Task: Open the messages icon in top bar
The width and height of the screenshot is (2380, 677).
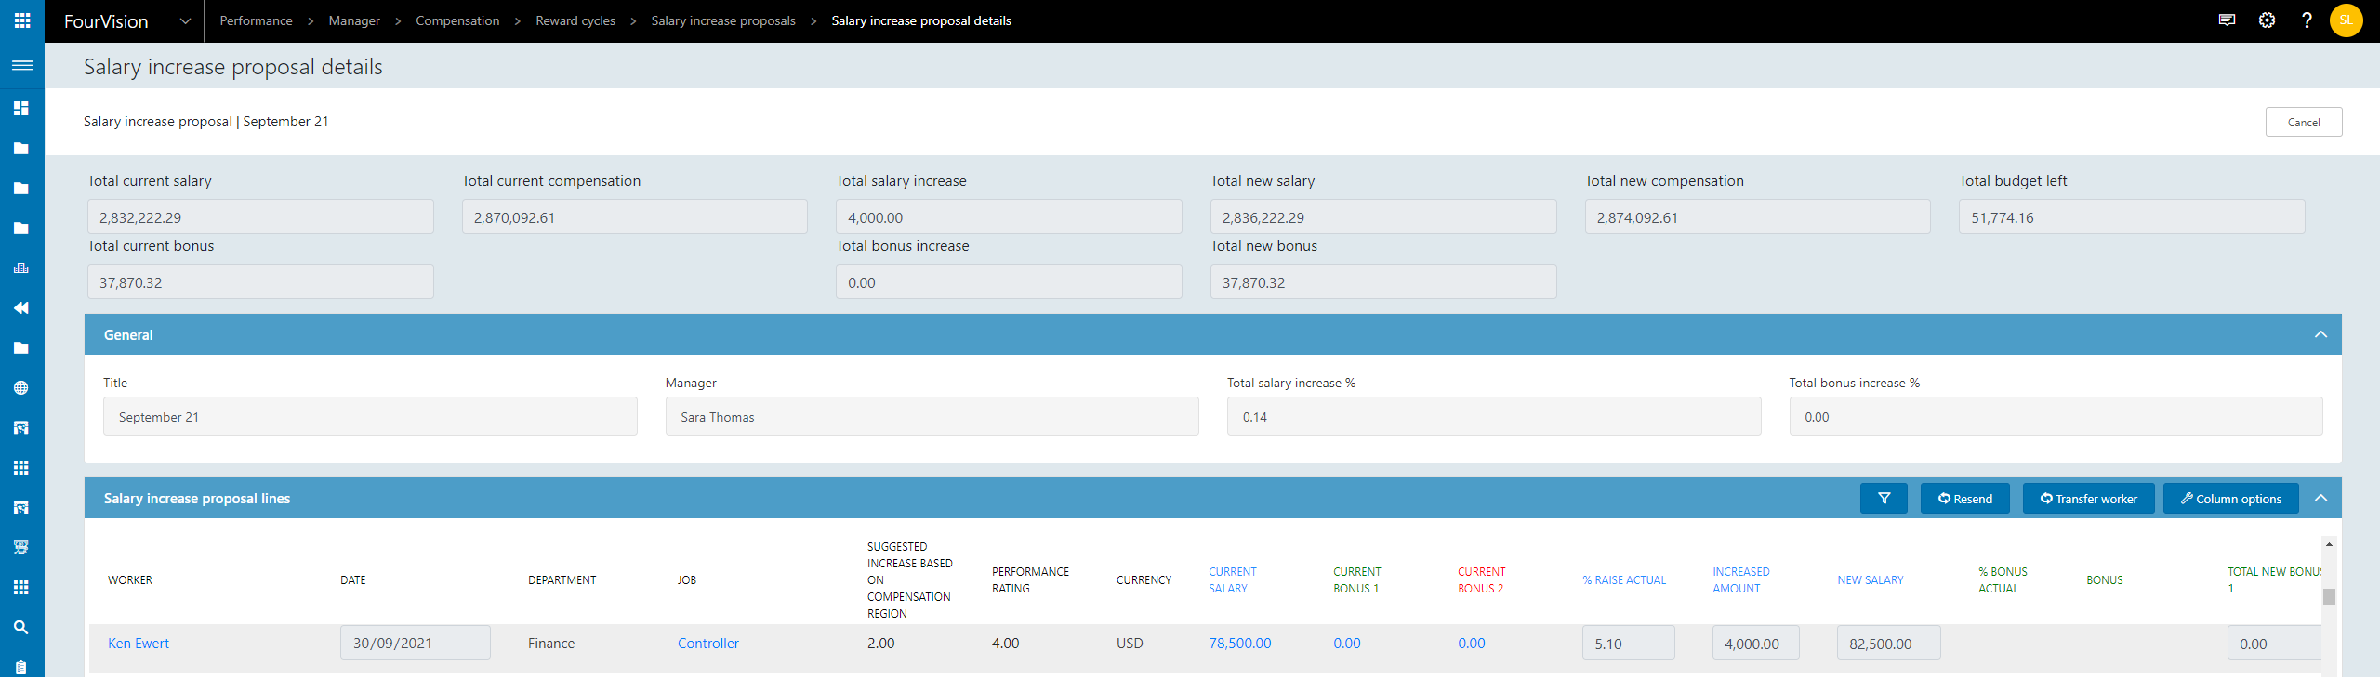Action: tap(2227, 20)
